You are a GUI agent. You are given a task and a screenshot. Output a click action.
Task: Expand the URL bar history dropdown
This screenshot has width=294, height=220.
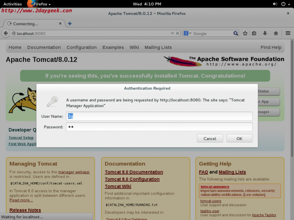pyautogui.click(x=171, y=33)
